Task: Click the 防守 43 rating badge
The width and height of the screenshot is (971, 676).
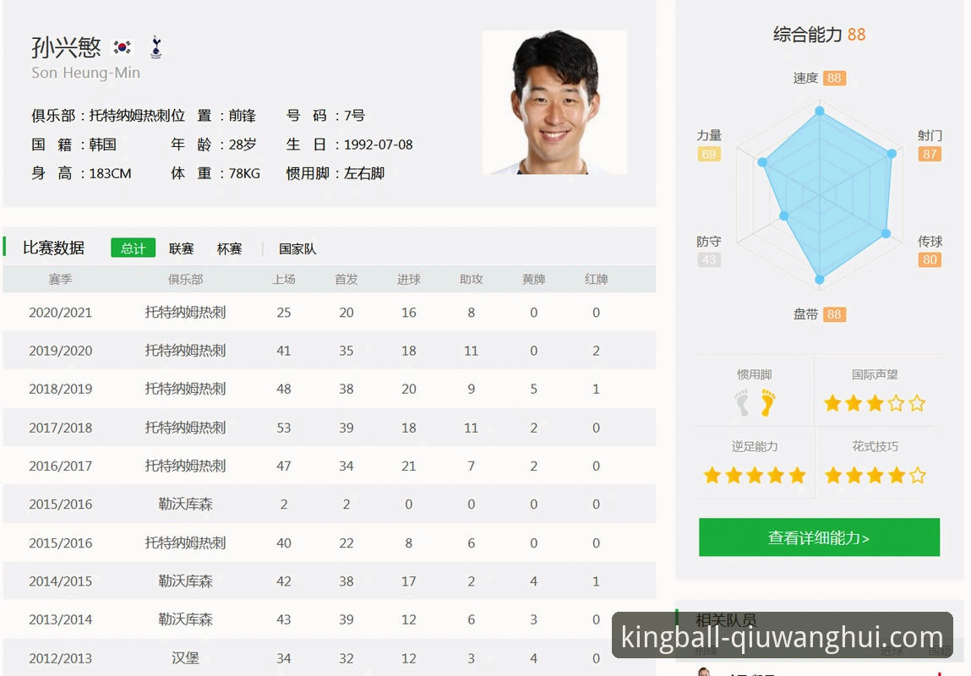Action: (709, 259)
